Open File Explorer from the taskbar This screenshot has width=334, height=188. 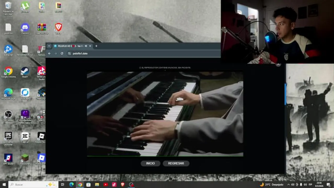click(x=97, y=185)
